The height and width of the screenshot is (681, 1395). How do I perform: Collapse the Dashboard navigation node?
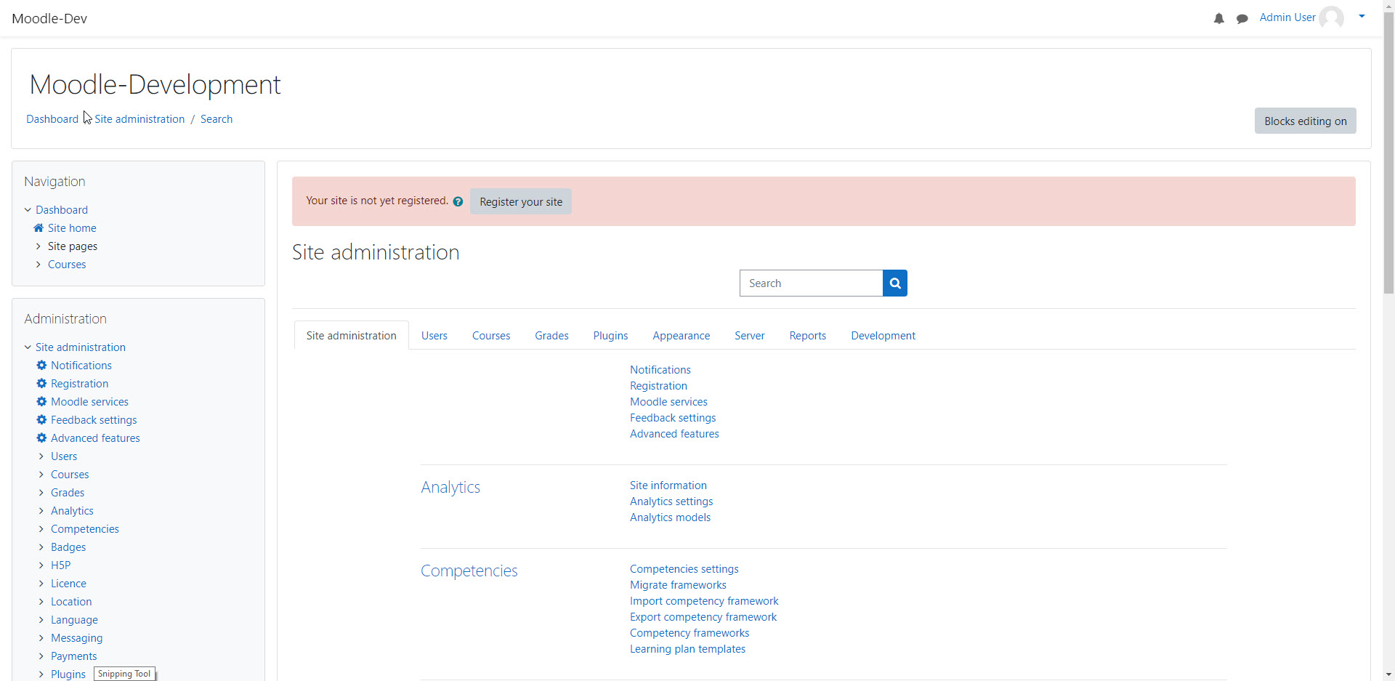pyautogui.click(x=28, y=209)
